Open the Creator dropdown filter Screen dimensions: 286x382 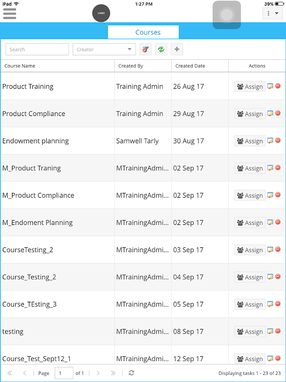tap(104, 49)
